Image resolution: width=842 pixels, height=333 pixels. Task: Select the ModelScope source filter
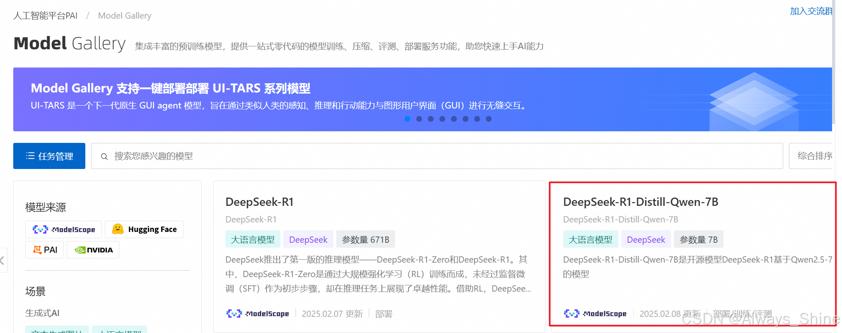[63, 229]
